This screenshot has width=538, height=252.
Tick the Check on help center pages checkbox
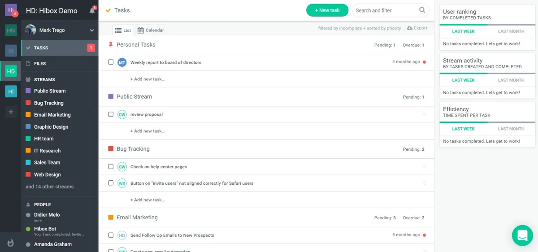pos(111,166)
